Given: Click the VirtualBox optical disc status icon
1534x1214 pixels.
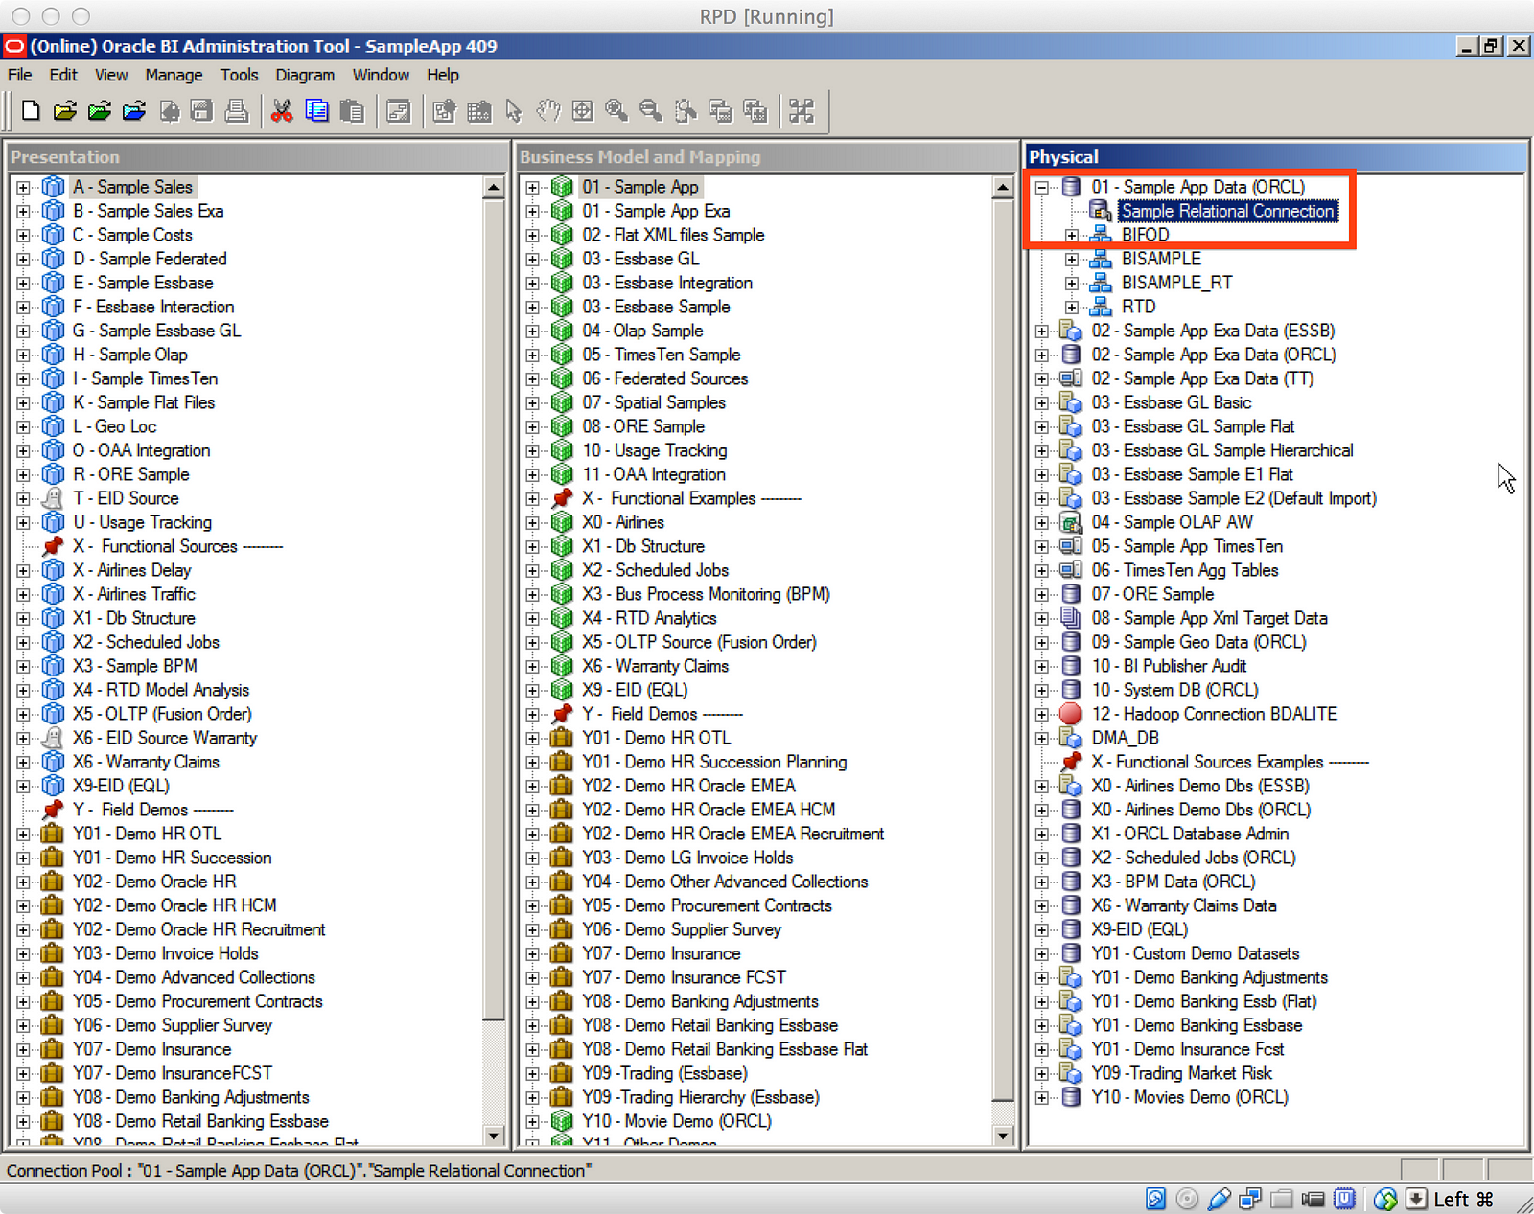Looking at the screenshot, I should point(1187,1199).
